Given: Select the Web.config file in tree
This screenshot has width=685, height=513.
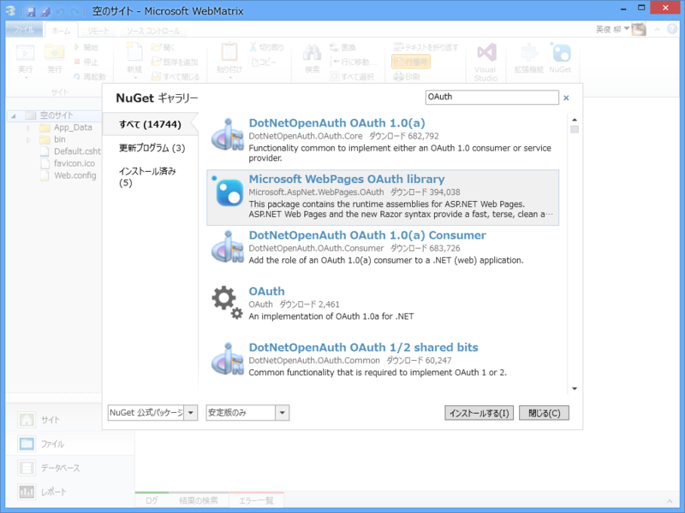Looking at the screenshot, I should pos(68,175).
